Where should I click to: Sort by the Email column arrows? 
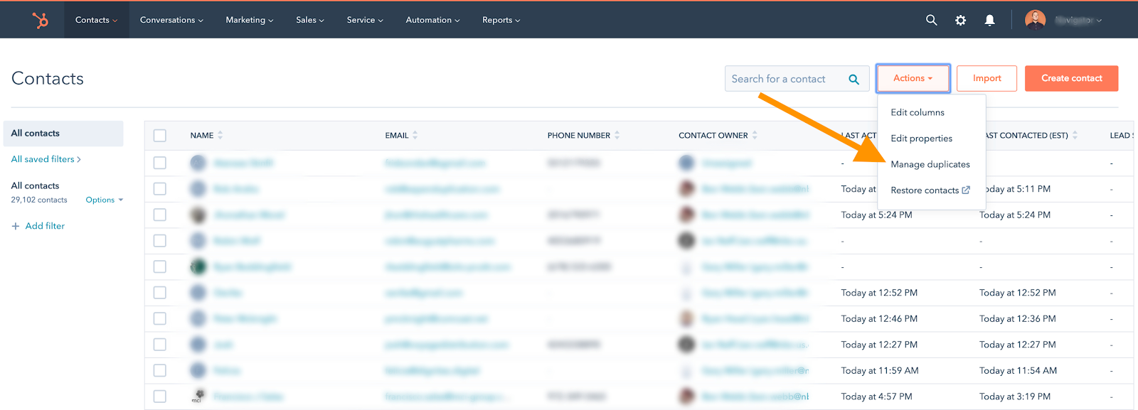415,135
